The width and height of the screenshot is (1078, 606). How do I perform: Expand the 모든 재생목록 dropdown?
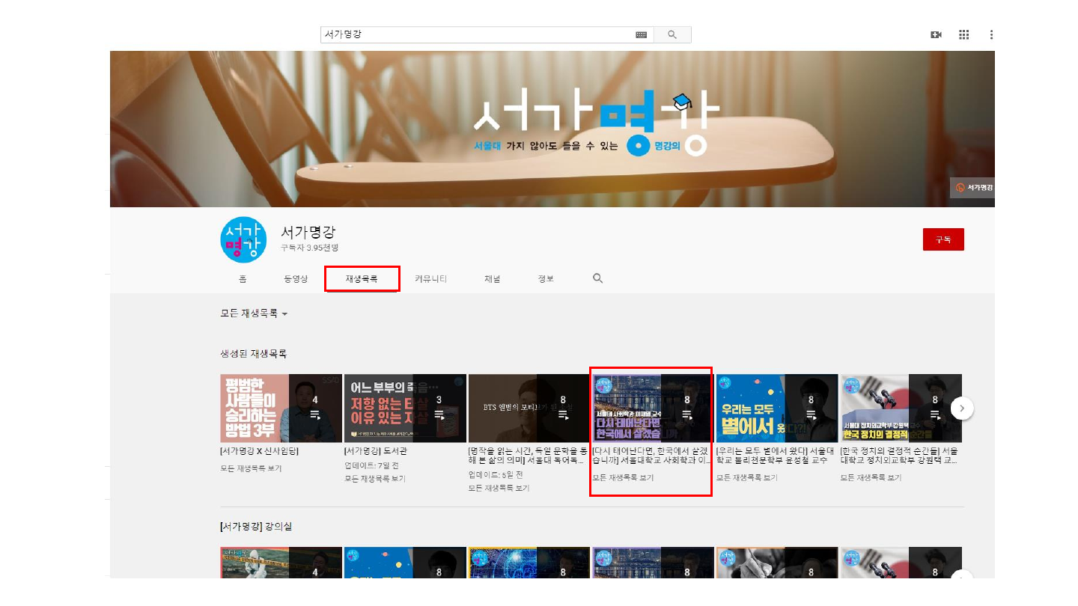coord(254,313)
